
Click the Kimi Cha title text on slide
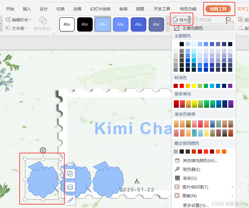(x=133, y=128)
